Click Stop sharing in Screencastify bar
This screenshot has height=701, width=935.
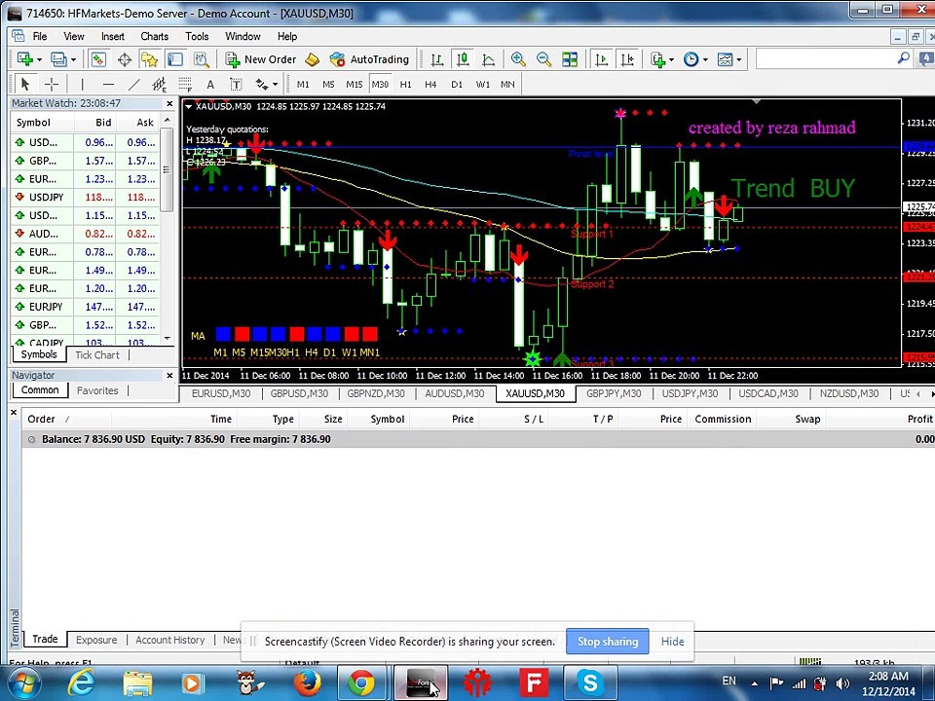tap(607, 642)
